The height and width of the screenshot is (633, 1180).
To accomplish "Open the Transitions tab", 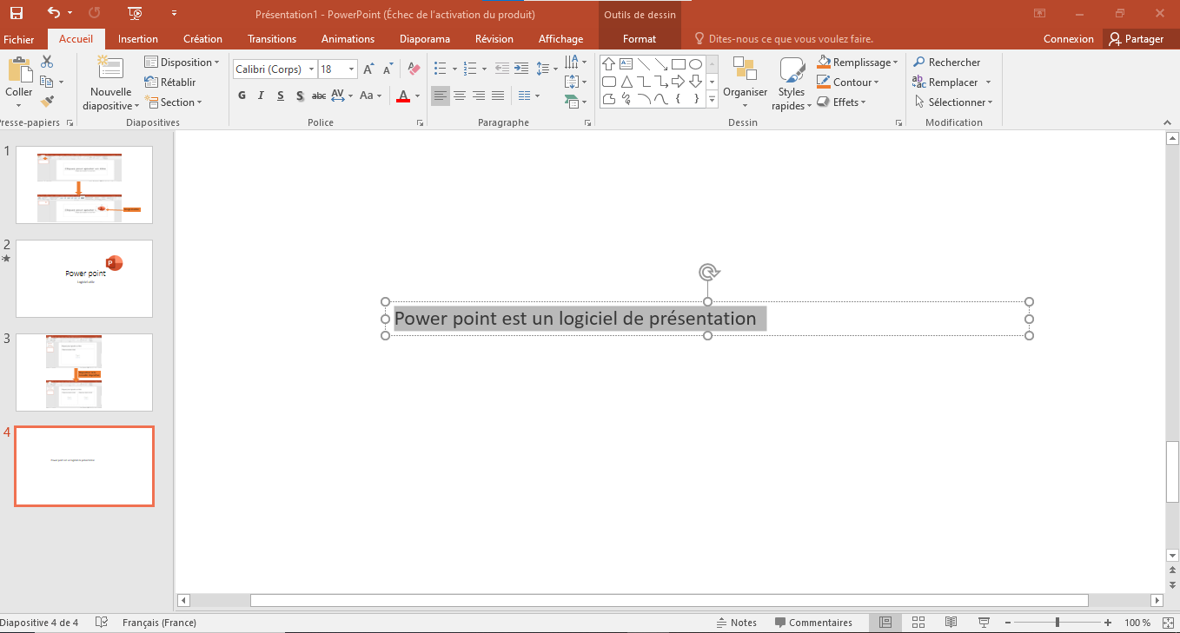I will pyautogui.click(x=272, y=39).
